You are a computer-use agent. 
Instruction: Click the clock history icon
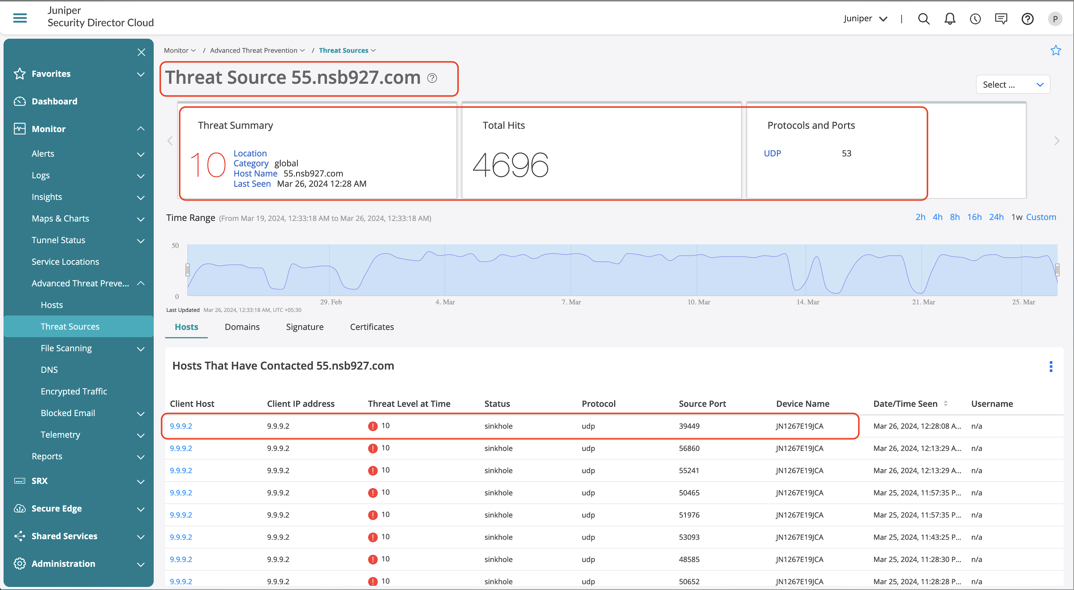point(975,19)
